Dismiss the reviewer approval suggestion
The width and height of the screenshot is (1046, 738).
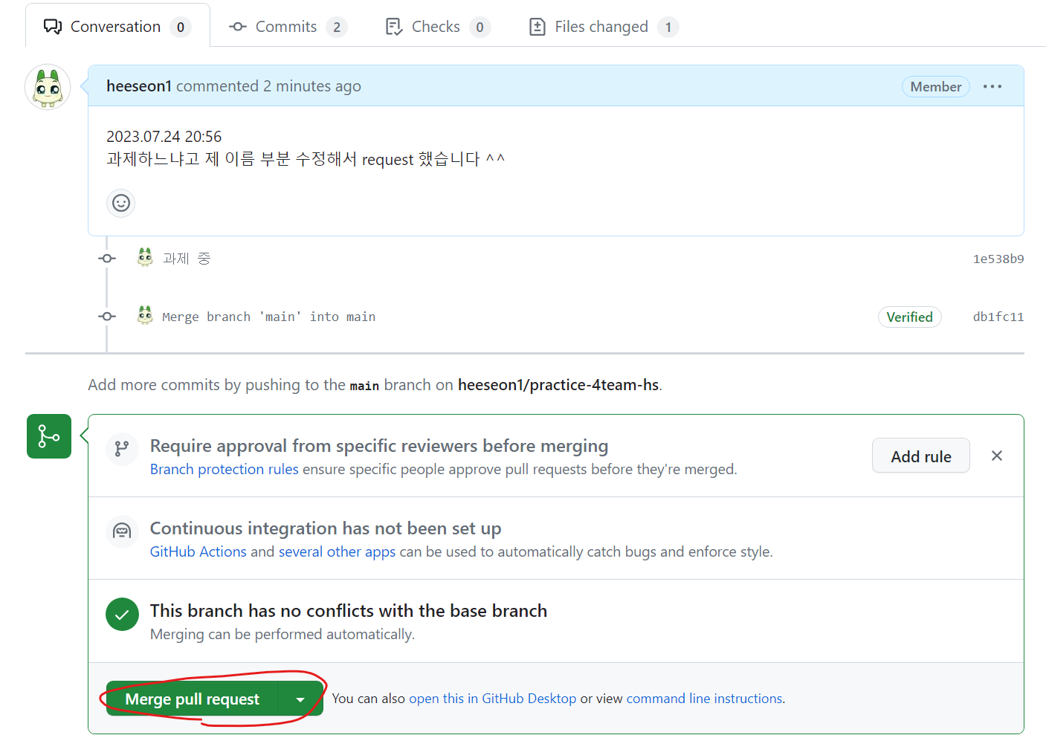(x=997, y=456)
